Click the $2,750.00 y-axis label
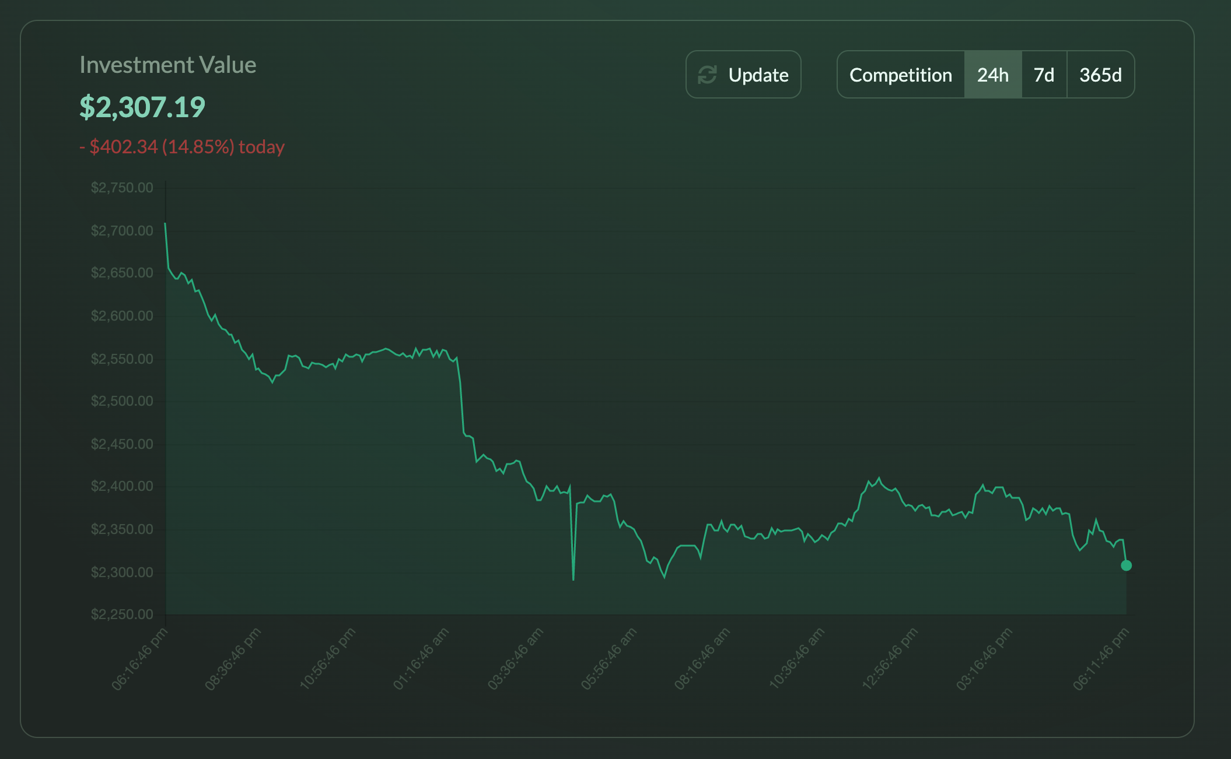Viewport: 1231px width, 759px height. coord(122,188)
